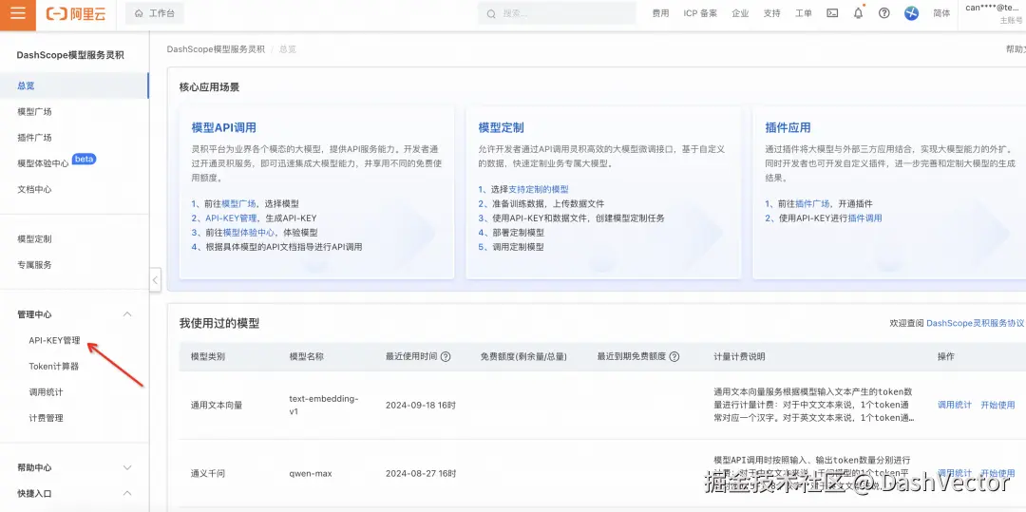Click the blue globe region icon

coord(911,13)
